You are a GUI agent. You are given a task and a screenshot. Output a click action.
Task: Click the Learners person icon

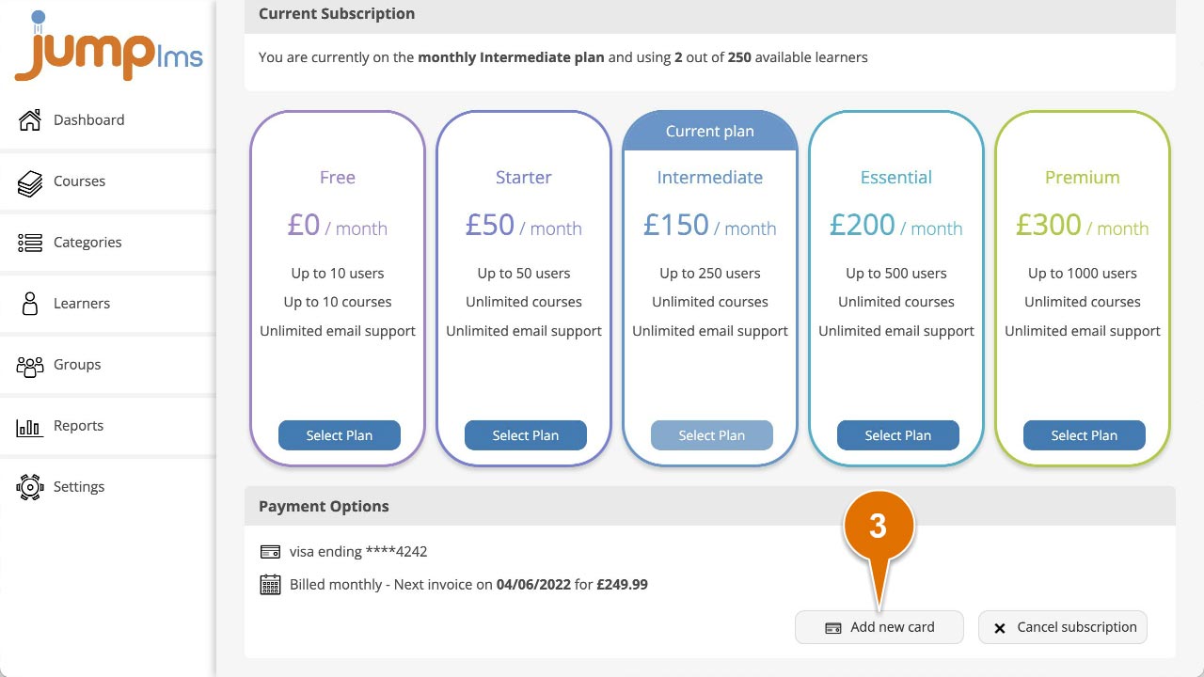point(30,303)
